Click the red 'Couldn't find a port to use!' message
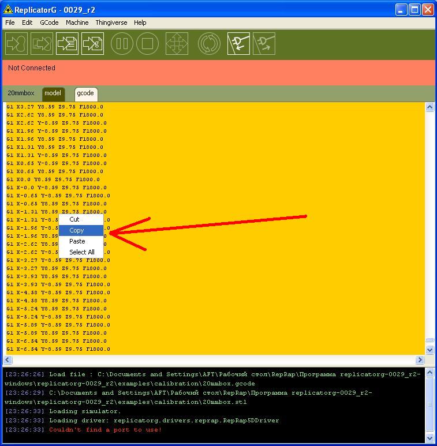 [105, 430]
